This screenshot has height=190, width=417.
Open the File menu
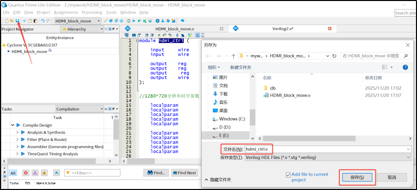pyautogui.click(x=6, y=12)
